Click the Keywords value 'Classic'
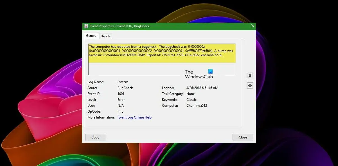The image size is (338, 166). [191, 100]
